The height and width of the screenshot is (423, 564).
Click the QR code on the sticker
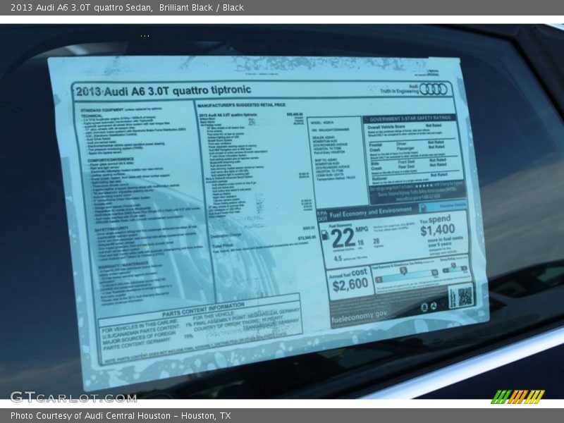[x=465, y=297]
